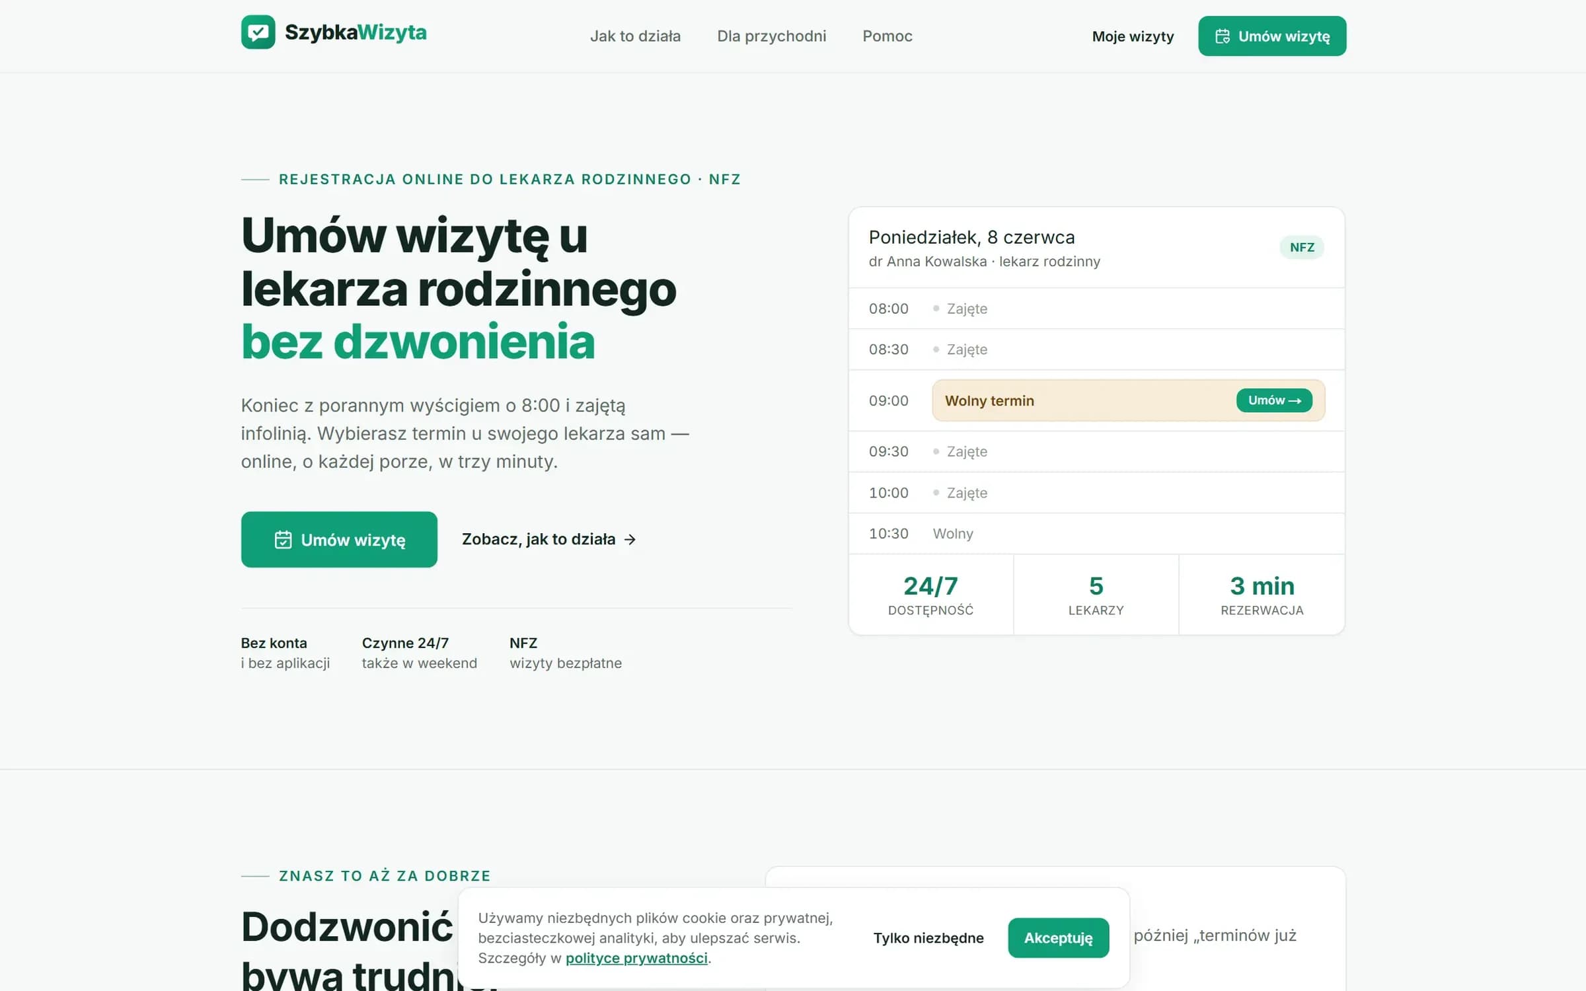
Task: Click the SzybkaWizyta logo icon
Action: 258,32
